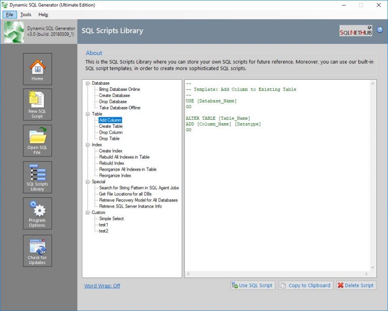Select the Drop Table template

click(109, 139)
